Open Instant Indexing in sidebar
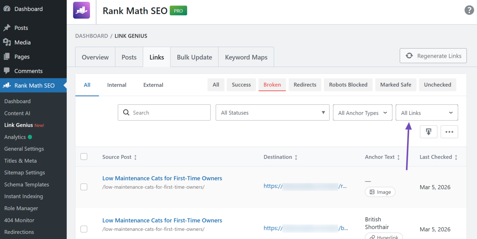 tap(24, 196)
